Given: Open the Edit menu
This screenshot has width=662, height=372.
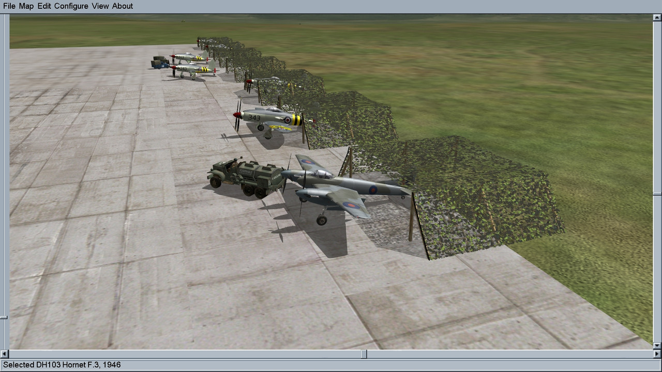Looking at the screenshot, I should point(44,6).
